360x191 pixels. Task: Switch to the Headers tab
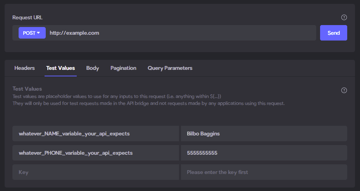click(24, 68)
